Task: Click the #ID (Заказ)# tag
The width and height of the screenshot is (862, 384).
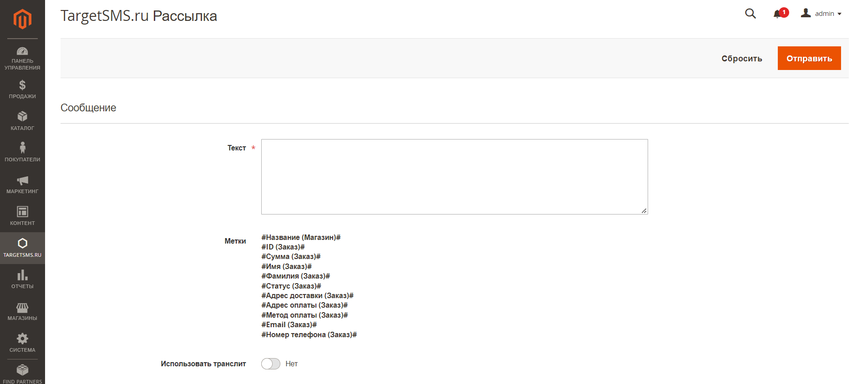Action: [283, 247]
